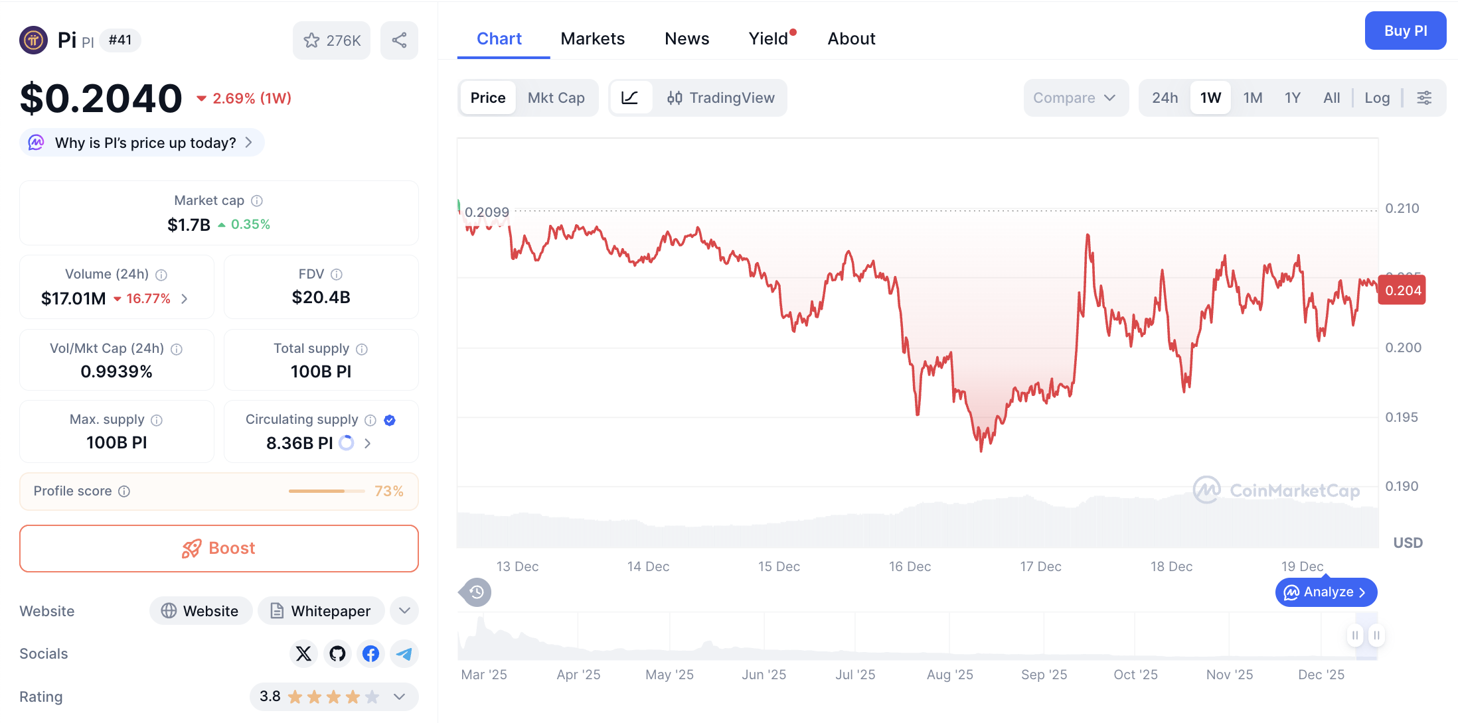Switch to the Markets tab
1458x723 pixels.
pyautogui.click(x=592, y=38)
